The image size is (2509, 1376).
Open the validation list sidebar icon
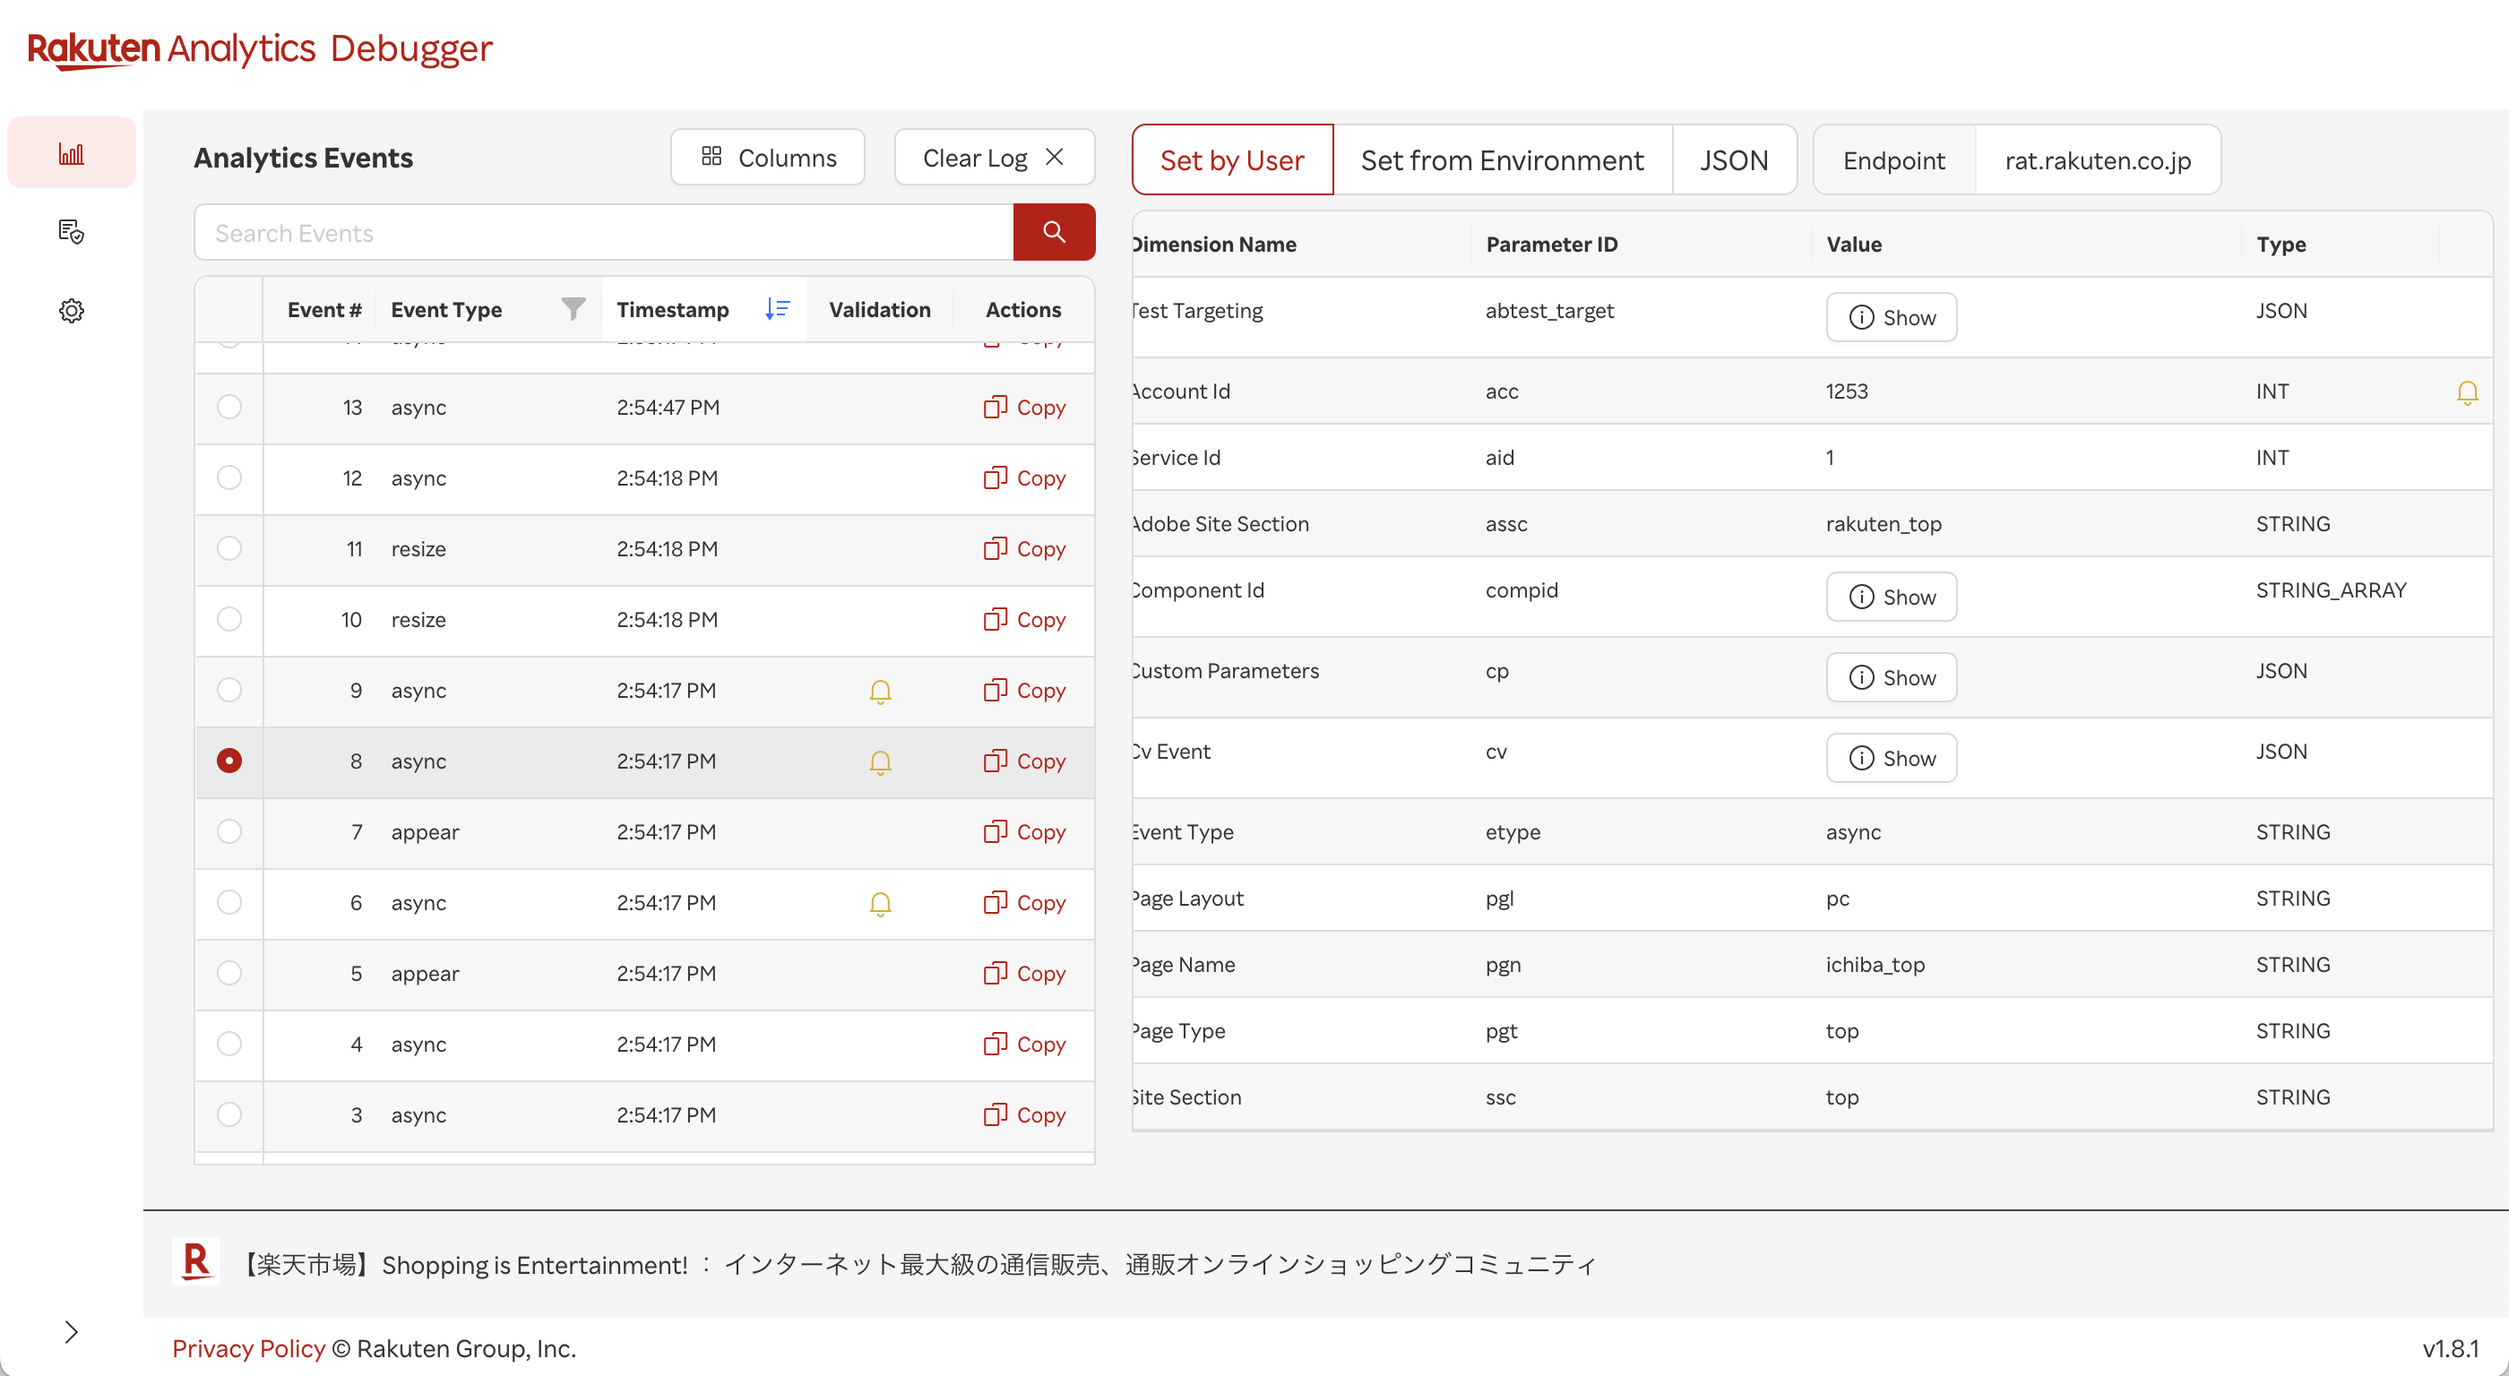(71, 232)
